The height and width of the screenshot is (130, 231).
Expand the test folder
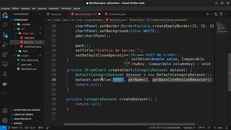click(16, 51)
